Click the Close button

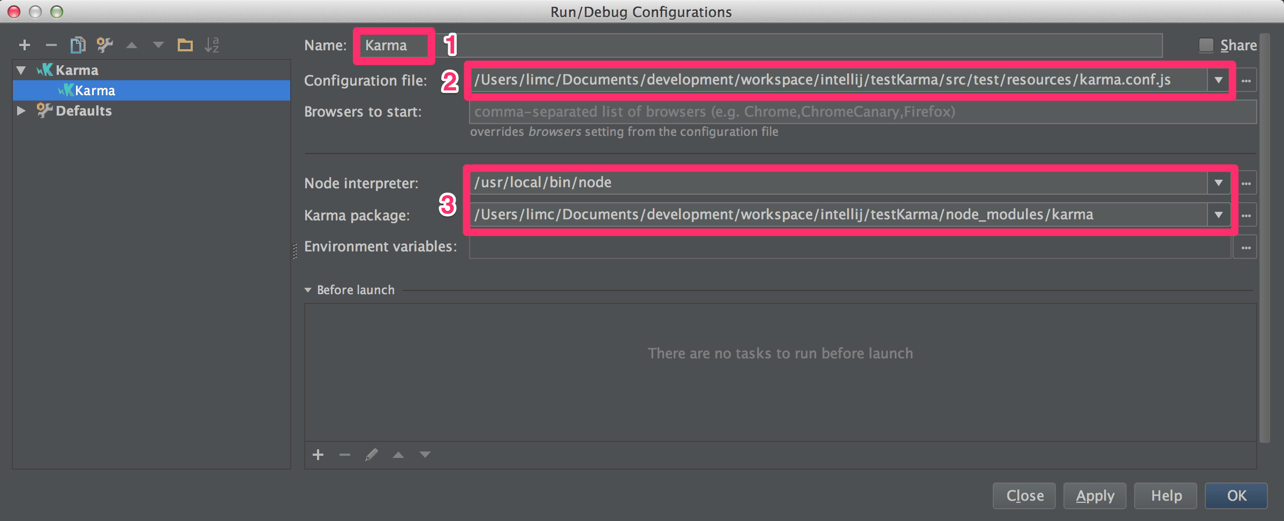pos(1024,496)
